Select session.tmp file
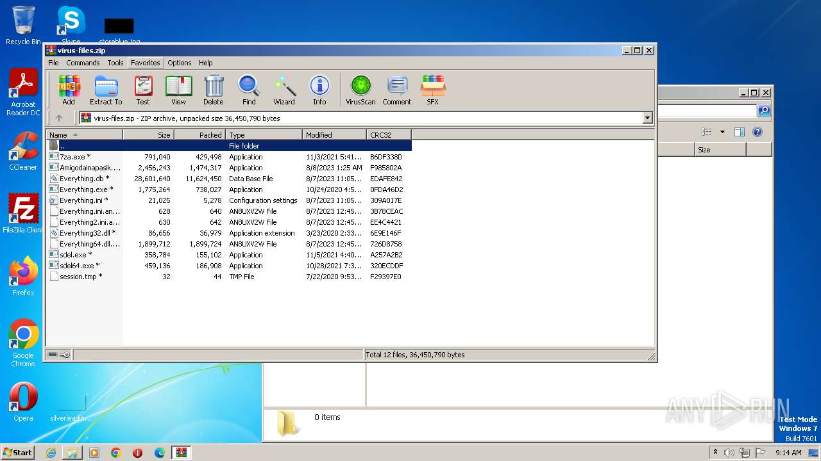Viewport: 821px width, 461px height. tap(229, 277)
